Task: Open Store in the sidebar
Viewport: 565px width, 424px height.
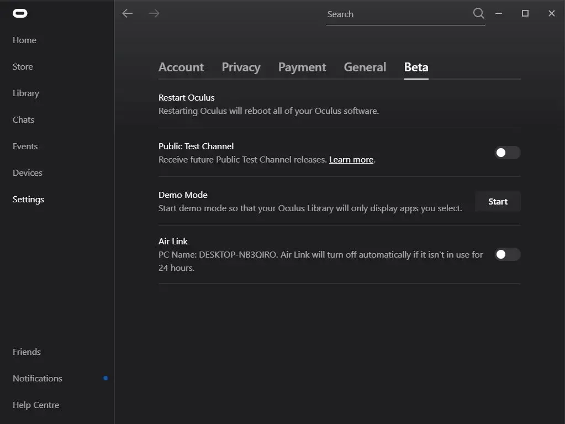Action: tap(23, 67)
